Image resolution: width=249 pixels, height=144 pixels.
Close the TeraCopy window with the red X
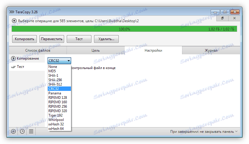(x=235, y=12)
